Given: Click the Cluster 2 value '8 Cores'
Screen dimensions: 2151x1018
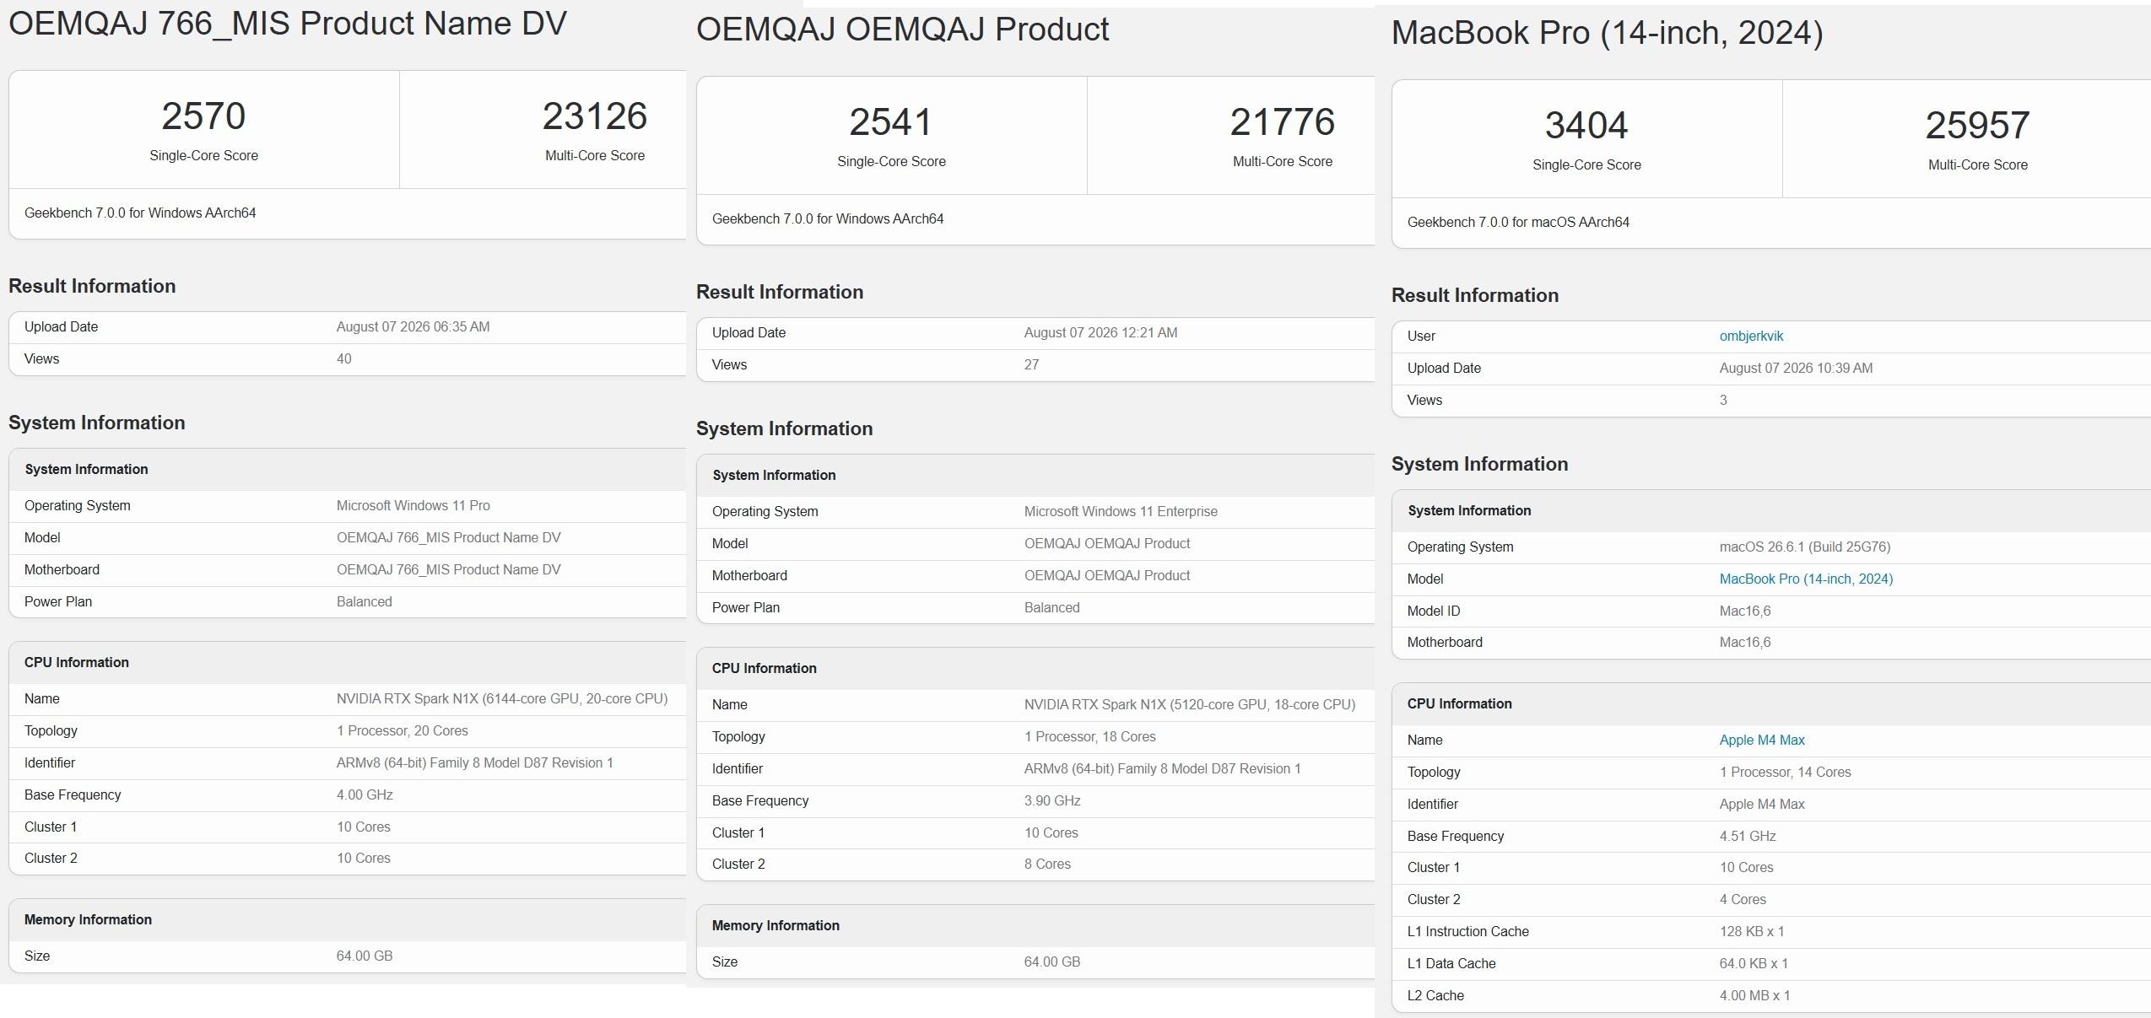Looking at the screenshot, I should point(1047,864).
